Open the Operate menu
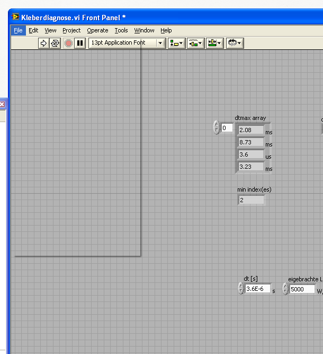The image size is (323, 354). point(97,30)
